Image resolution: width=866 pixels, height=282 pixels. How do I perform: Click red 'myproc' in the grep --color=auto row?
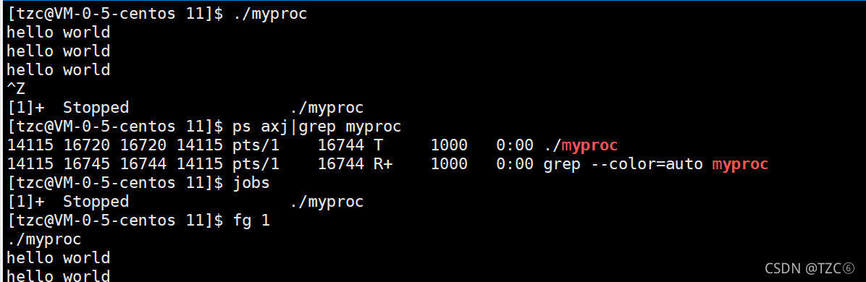(x=740, y=164)
